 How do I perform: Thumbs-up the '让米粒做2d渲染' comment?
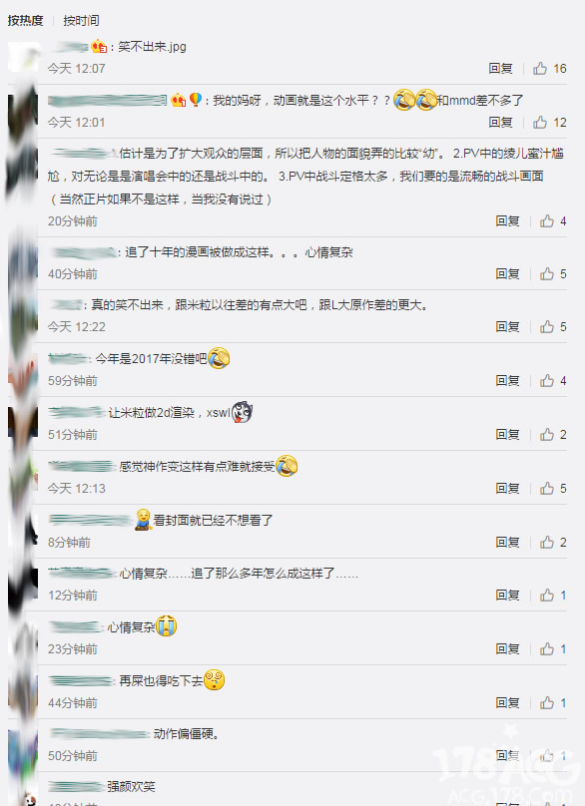[x=553, y=435]
